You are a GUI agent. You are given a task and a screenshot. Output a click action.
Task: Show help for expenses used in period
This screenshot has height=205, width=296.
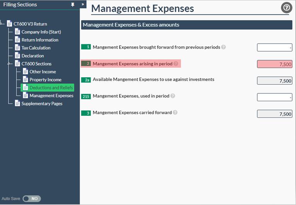click(173, 96)
